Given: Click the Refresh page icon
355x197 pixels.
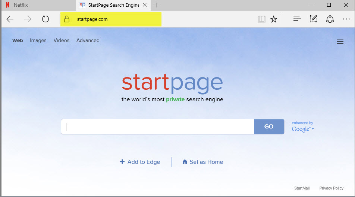Looking at the screenshot, I should [x=45, y=19].
